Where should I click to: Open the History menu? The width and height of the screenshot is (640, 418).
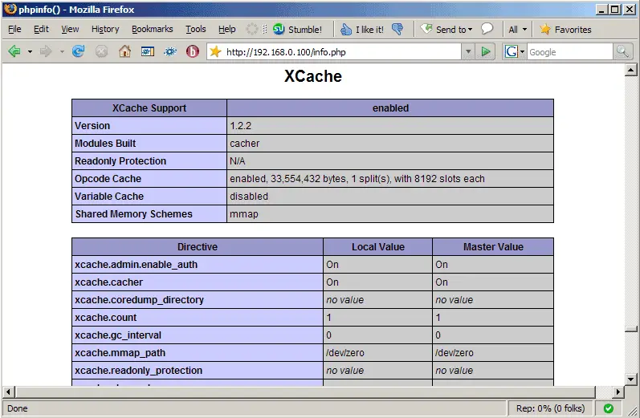(x=105, y=29)
